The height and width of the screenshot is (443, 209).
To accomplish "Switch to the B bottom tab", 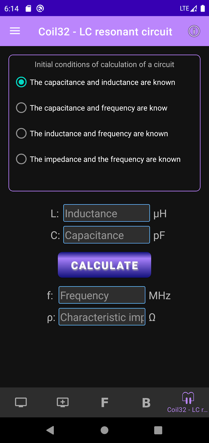I will tap(146, 402).
